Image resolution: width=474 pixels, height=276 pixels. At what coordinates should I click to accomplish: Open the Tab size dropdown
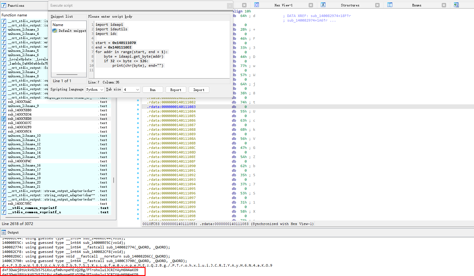tap(132, 89)
